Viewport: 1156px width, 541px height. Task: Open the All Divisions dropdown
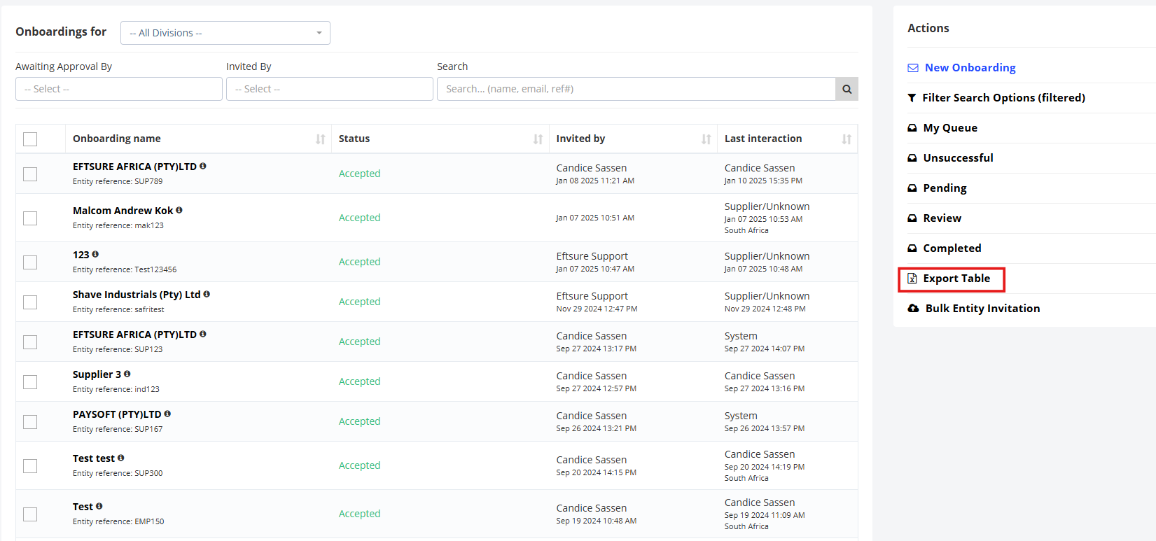(225, 33)
